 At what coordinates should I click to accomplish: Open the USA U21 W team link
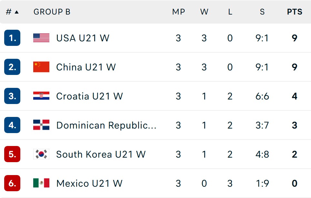coord(83,38)
